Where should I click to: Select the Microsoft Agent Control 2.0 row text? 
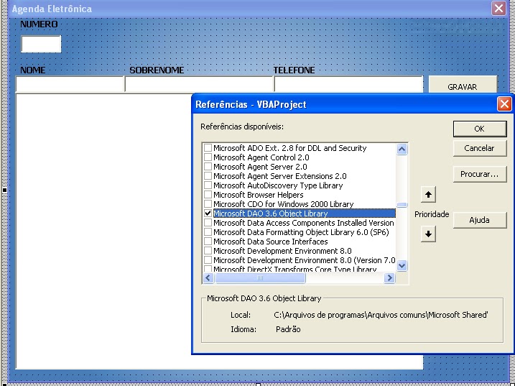tap(261, 157)
